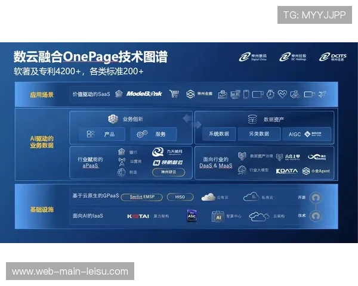
Task: Click the 九天揽月 logo
Action: coord(167,152)
